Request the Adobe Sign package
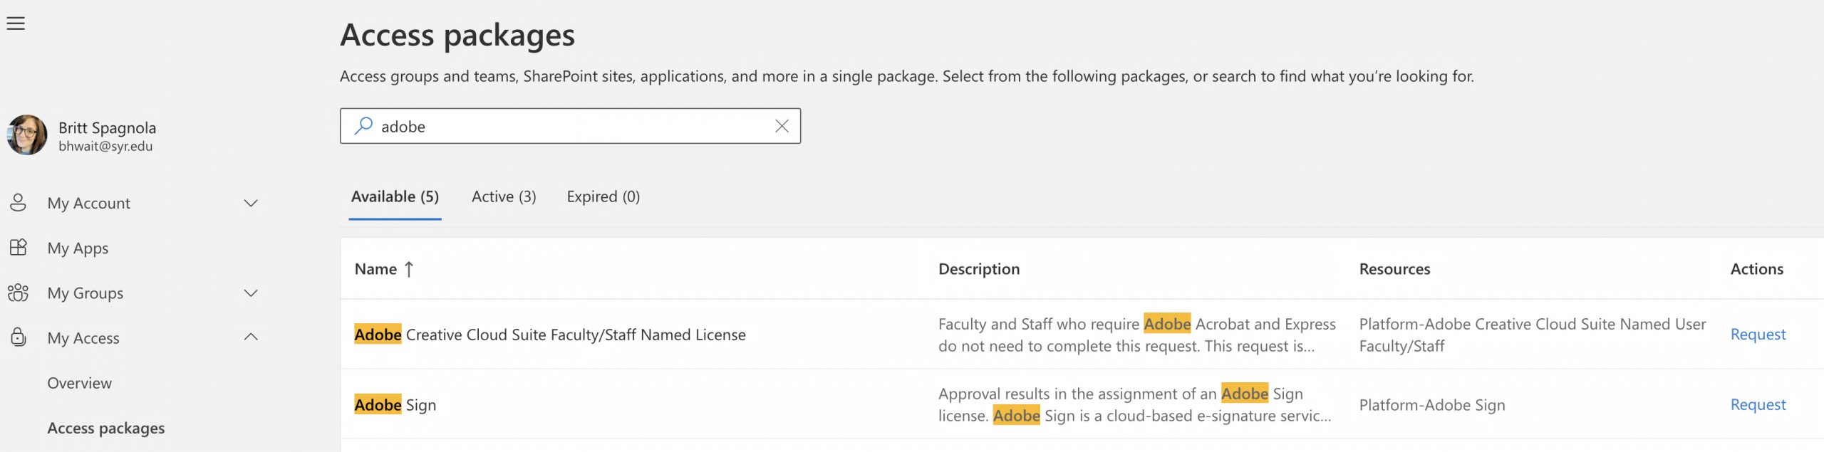Viewport: 1824px width, 452px height. pyautogui.click(x=1758, y=405)
